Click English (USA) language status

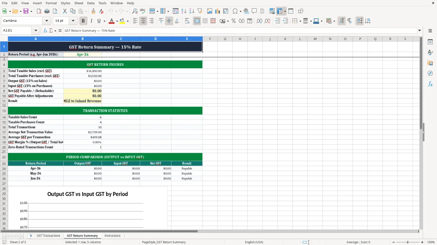pos(254,242)
